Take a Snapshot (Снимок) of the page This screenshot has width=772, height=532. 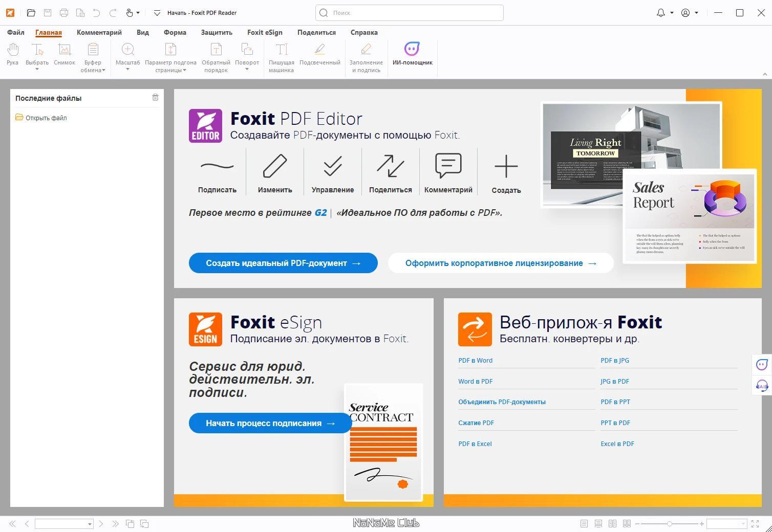pyautogui.click(x=65, y=55)
